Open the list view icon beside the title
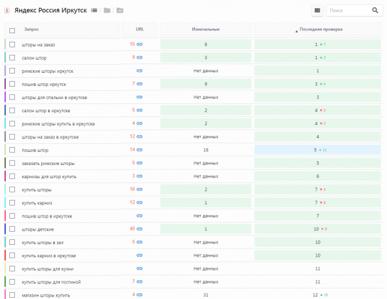The image size is (387, 299). (93, 11)
